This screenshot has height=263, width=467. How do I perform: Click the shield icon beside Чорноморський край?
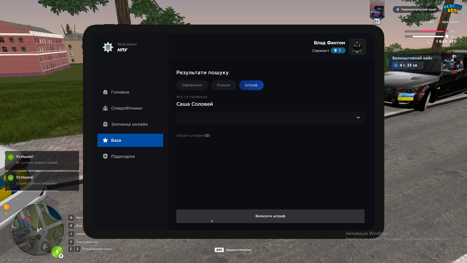pyautogui.click(x=398, y=9)
